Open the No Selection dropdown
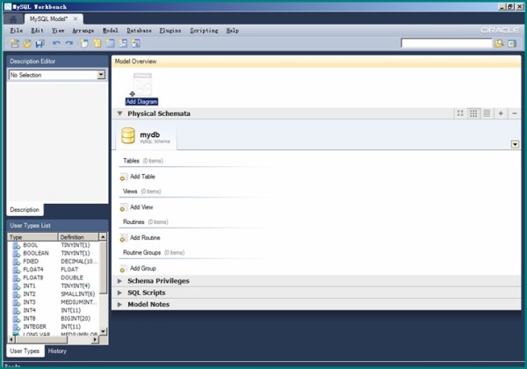 (x=101, y=75)
